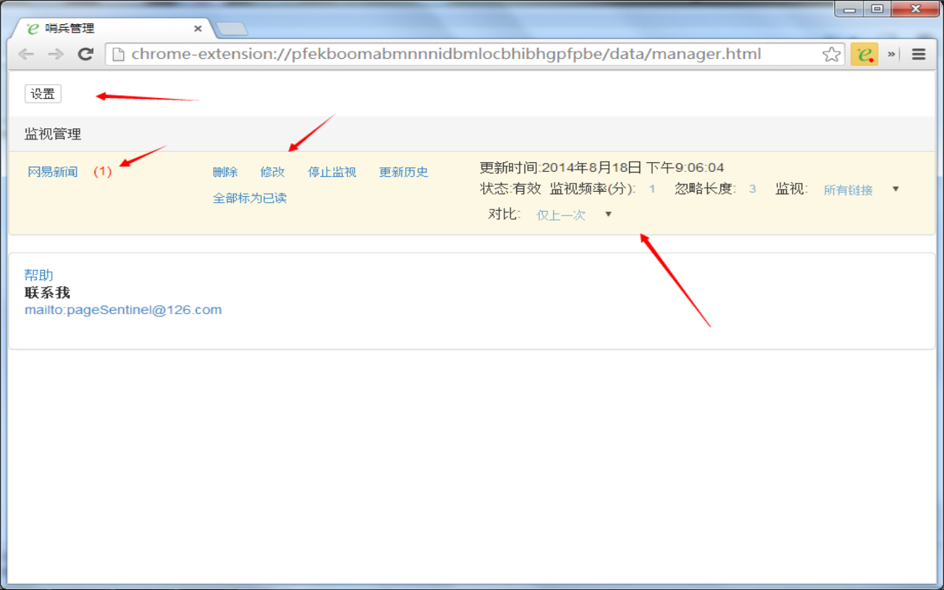Click the mailto:pageSentinel@126.com link
Viewport: 944px width, 590px height.
pos(123,310)
